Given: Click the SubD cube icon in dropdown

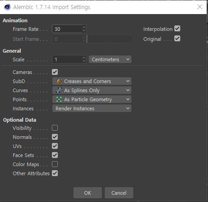Looking at the screenshot, I should click(x=59, y=81).
